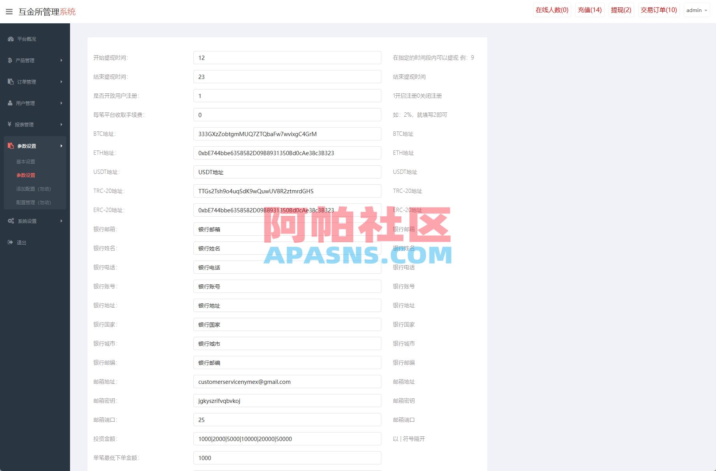This screenshot has height=471, width=716.
Task: Select the 平台概况 dashboard icon
Action: coord(10,39)
